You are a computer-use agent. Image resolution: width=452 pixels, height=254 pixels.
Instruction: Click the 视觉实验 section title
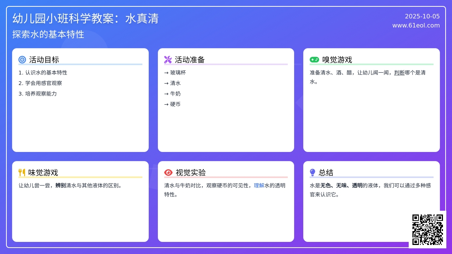tap(191, 173)
